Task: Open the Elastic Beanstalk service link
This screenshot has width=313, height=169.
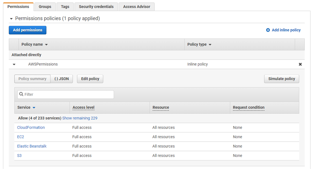Action: (32, 146)
